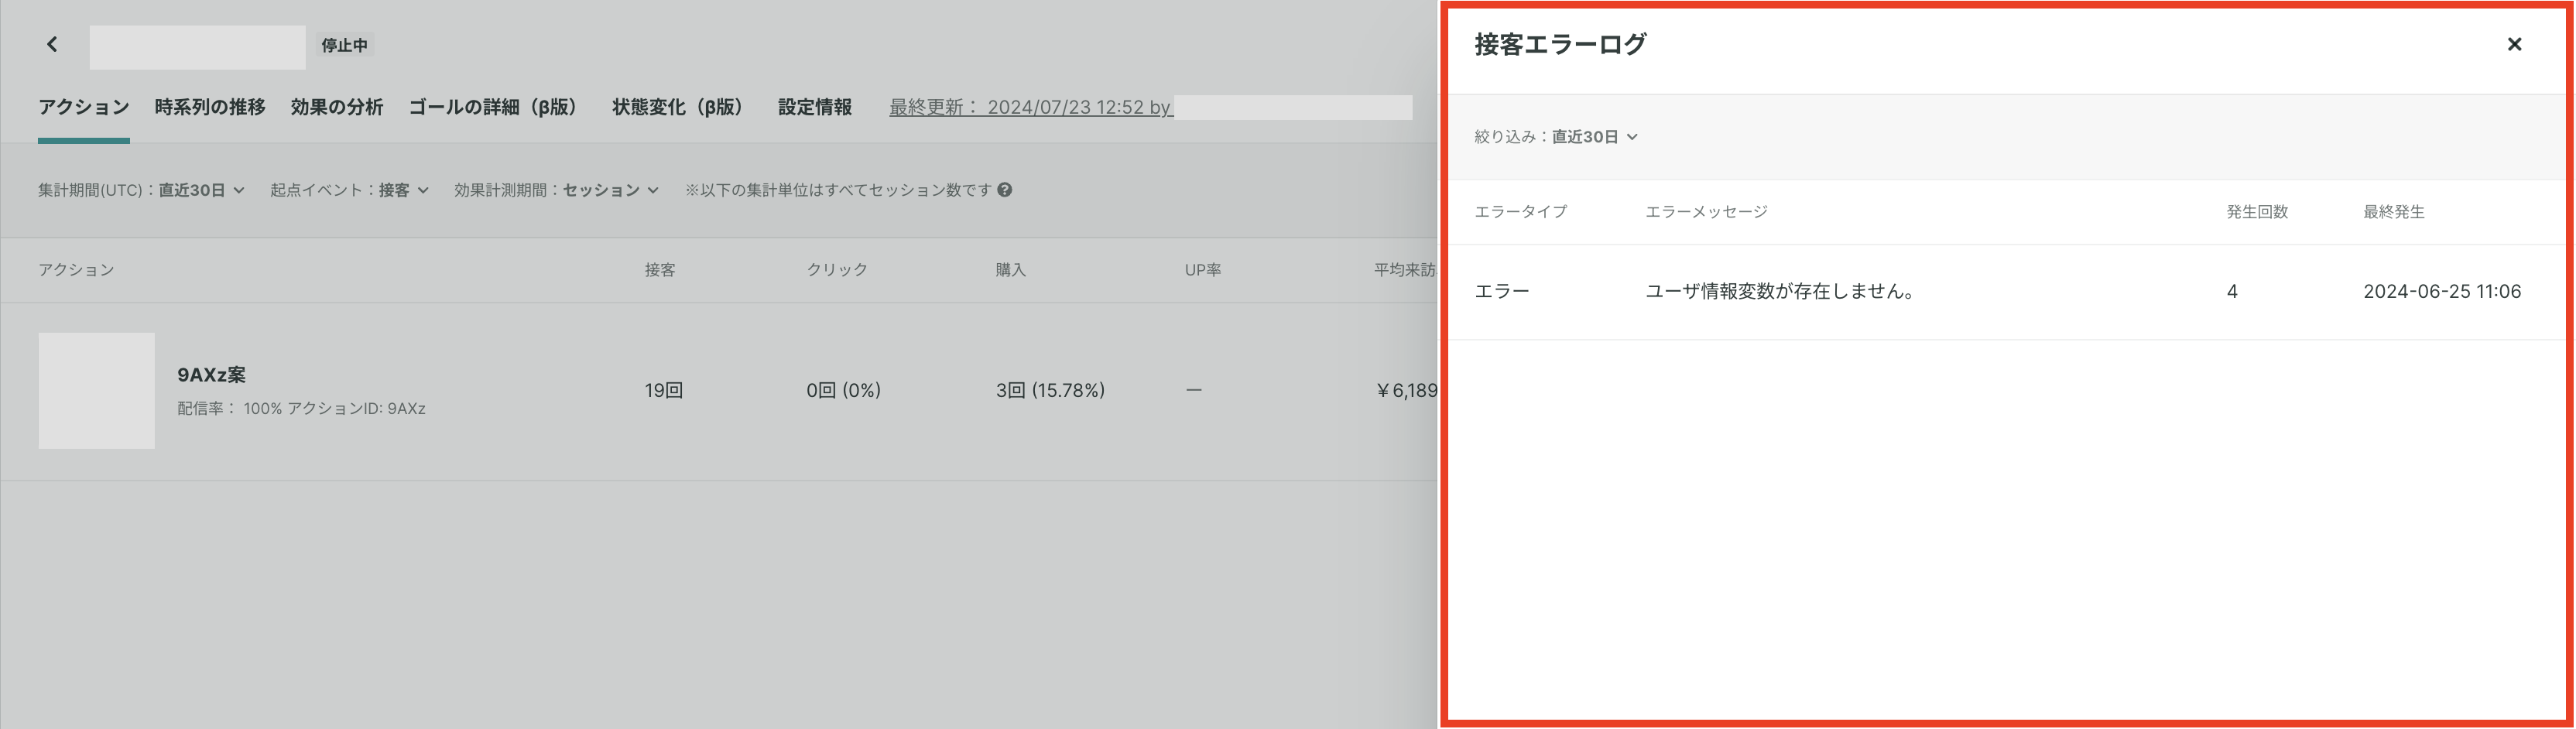Open help icon next to セッション数です note
Screen dimensions: 2576x729
[1005, 190]
